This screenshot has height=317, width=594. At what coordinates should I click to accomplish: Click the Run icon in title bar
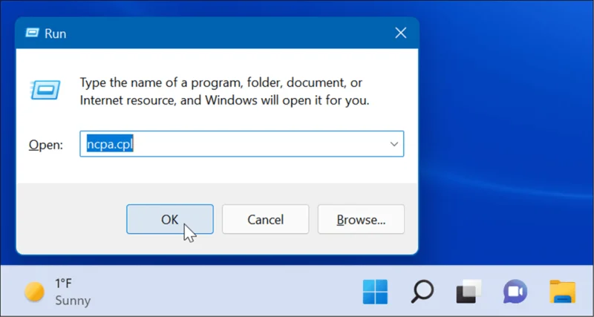point(32,33)
